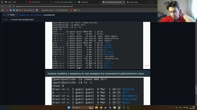Open the master branch dropdown

click(x=12, y=15)
